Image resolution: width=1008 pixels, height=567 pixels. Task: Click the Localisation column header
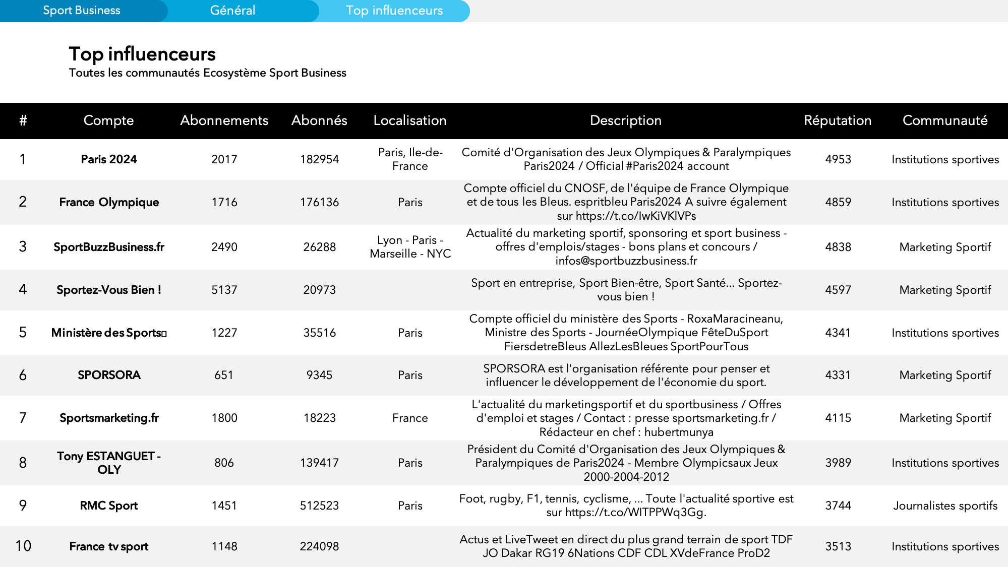(409, 120)
